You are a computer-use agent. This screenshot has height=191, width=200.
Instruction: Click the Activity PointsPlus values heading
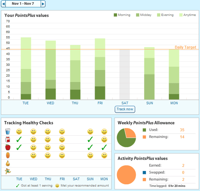click(x=143, y=158)
